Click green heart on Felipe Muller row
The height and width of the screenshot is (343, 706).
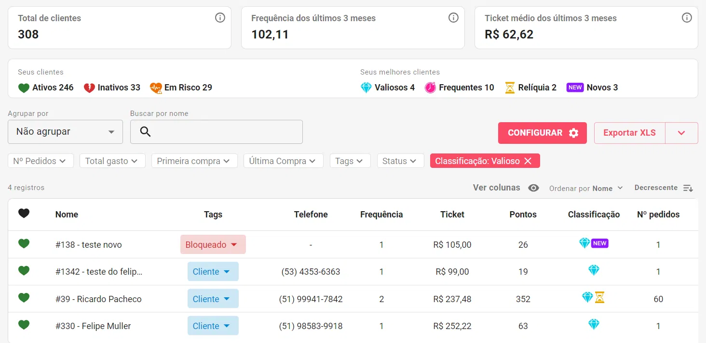24,325
